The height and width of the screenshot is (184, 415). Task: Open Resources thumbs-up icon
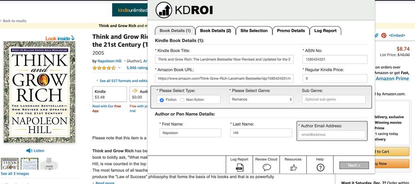293,167
